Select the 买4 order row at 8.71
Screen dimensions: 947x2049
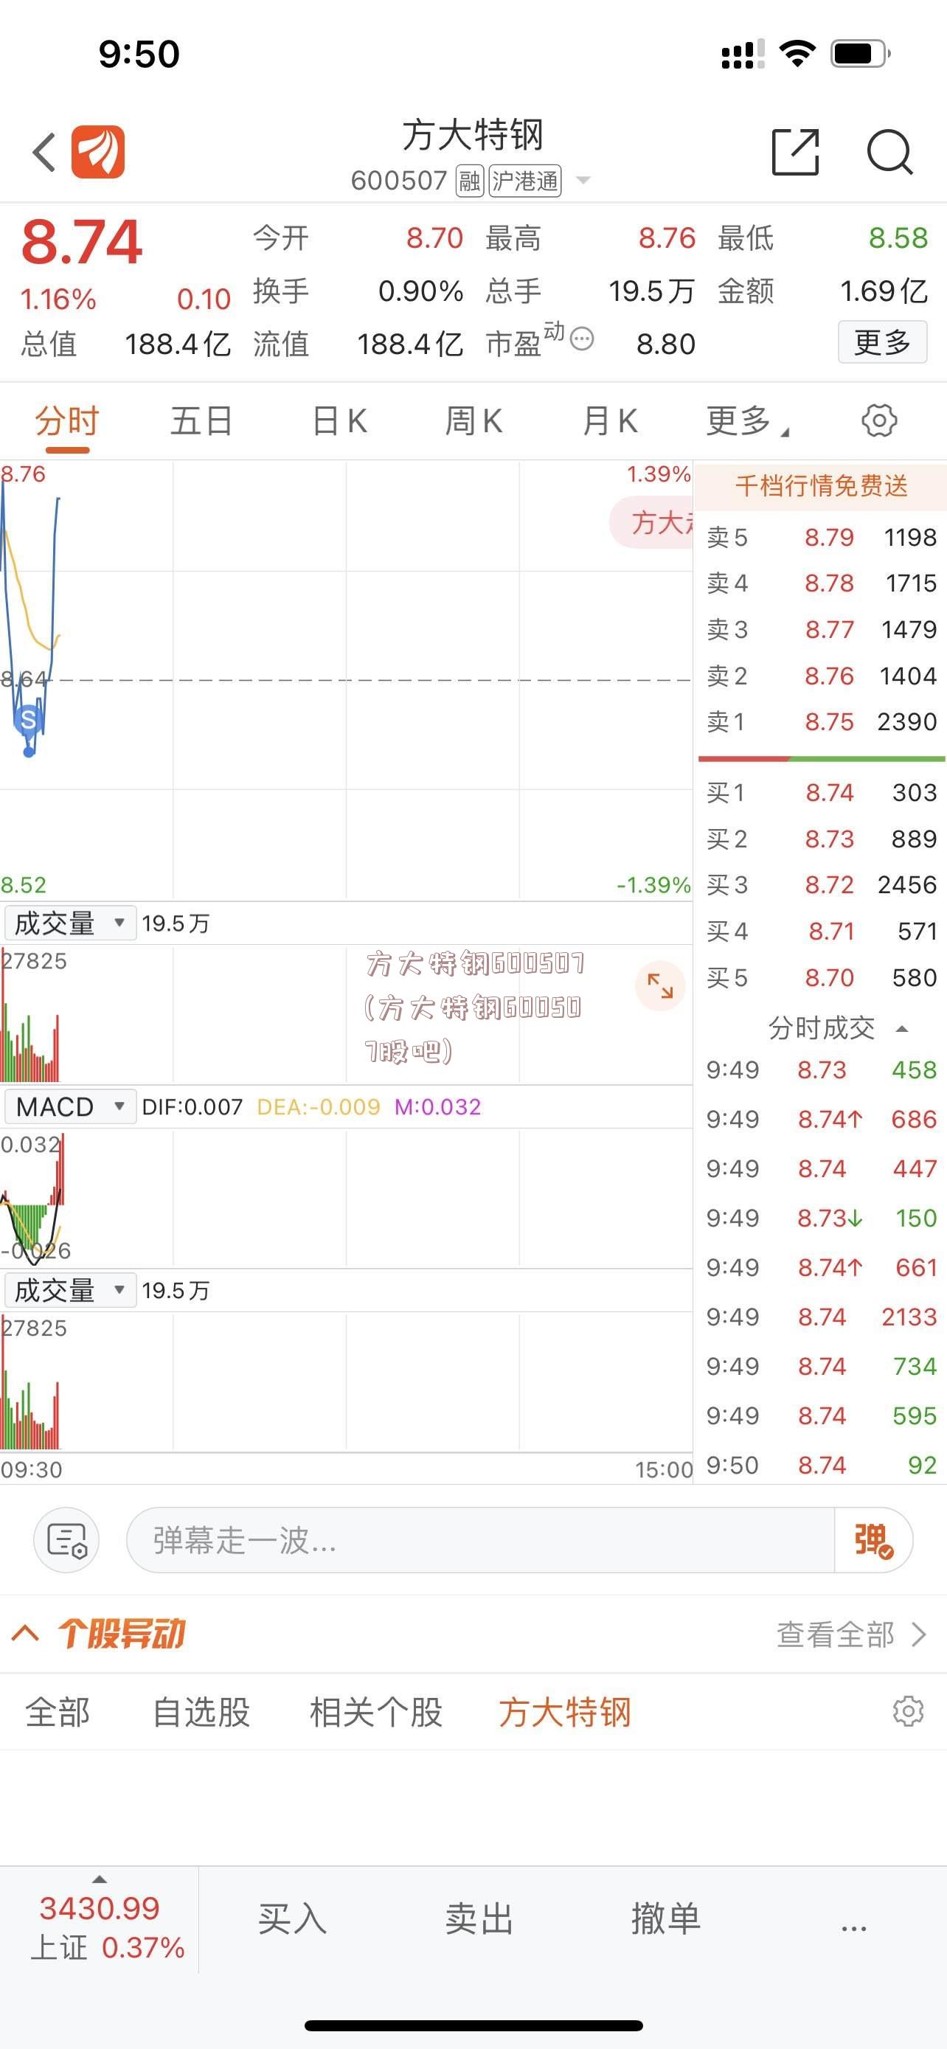point(821,932)
